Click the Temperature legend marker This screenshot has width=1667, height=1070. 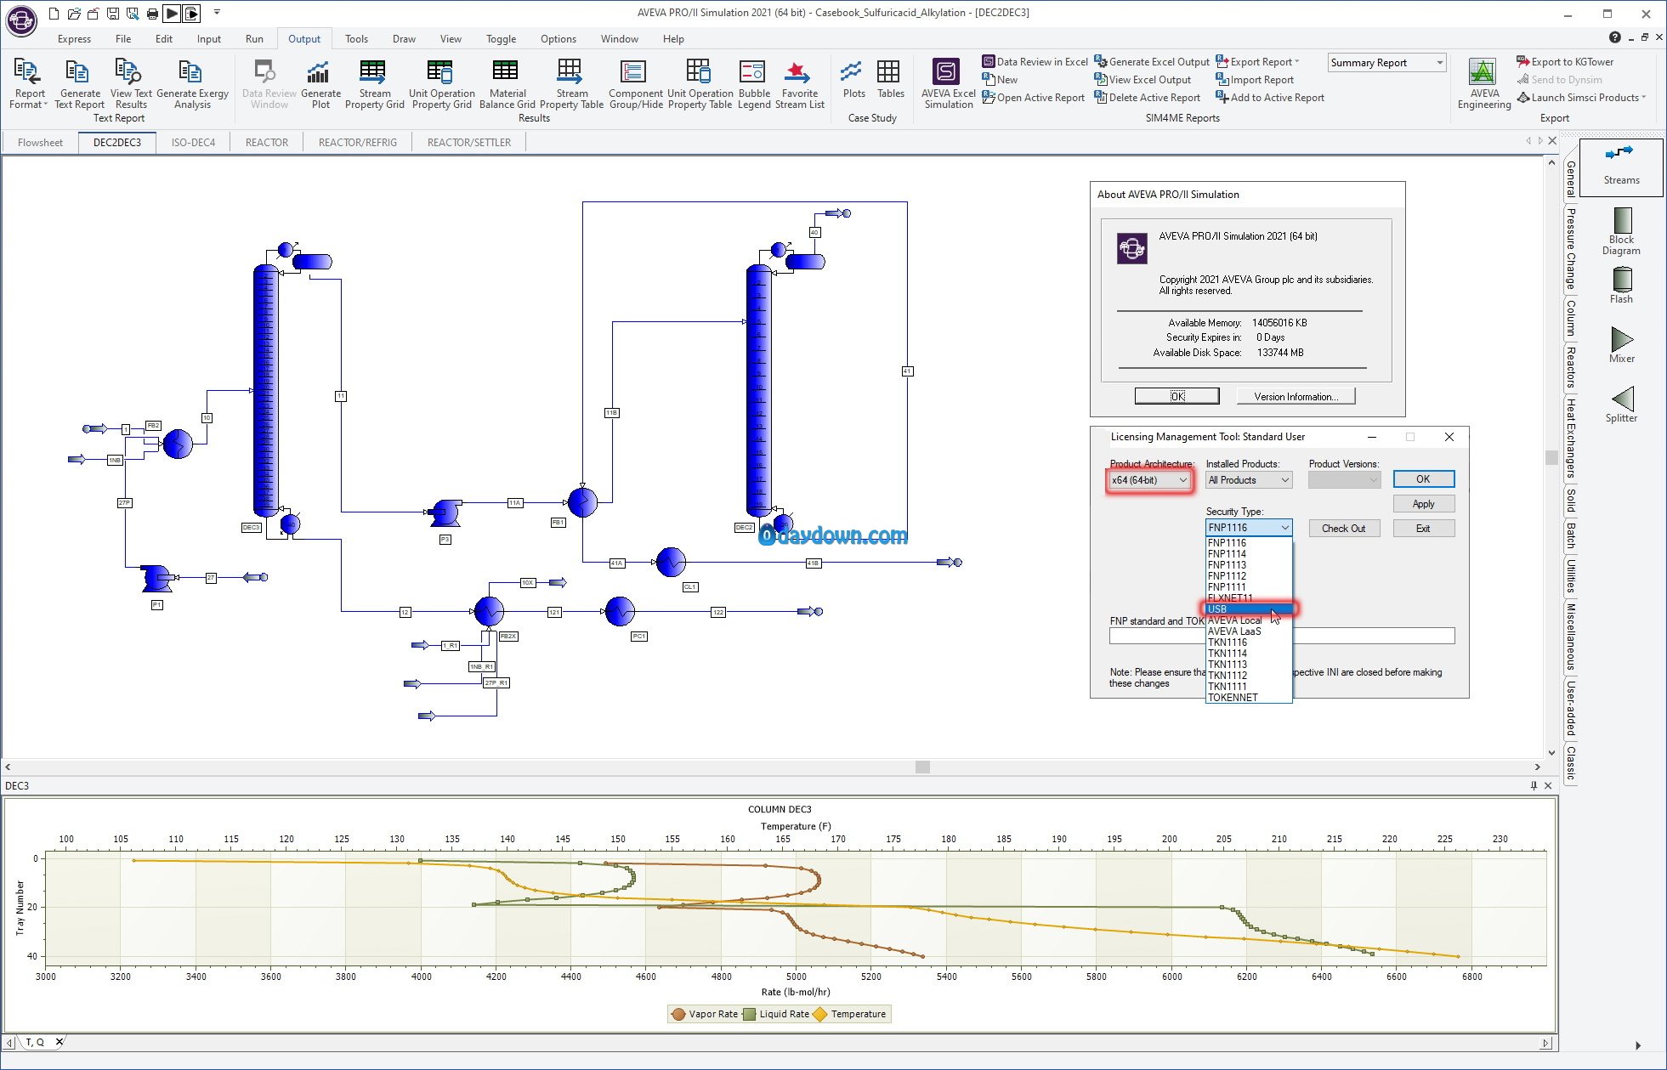point(820,1014)
